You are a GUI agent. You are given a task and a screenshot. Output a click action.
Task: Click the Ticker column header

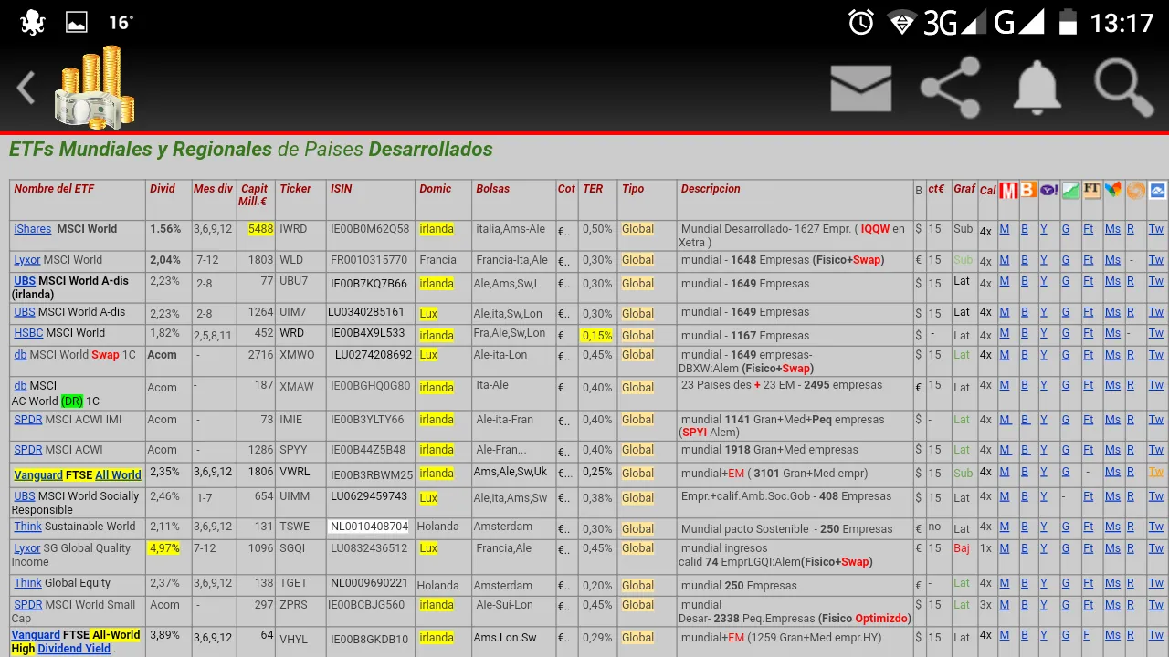[x=295, y=189]
